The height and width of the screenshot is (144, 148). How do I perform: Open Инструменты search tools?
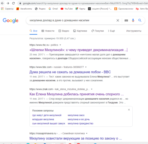pyautogui.click(x=134, y=31)
